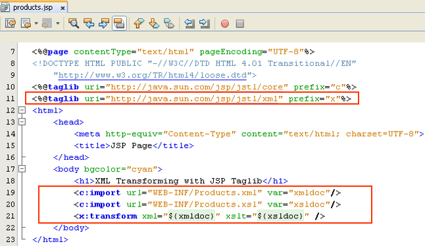Click the JSP Page title text
This screenshot has height=246, width=425.
131,146
